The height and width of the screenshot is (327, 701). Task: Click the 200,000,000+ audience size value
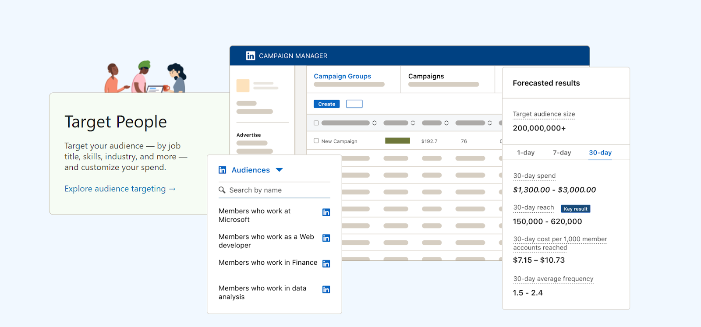click(x=539, y=128)
